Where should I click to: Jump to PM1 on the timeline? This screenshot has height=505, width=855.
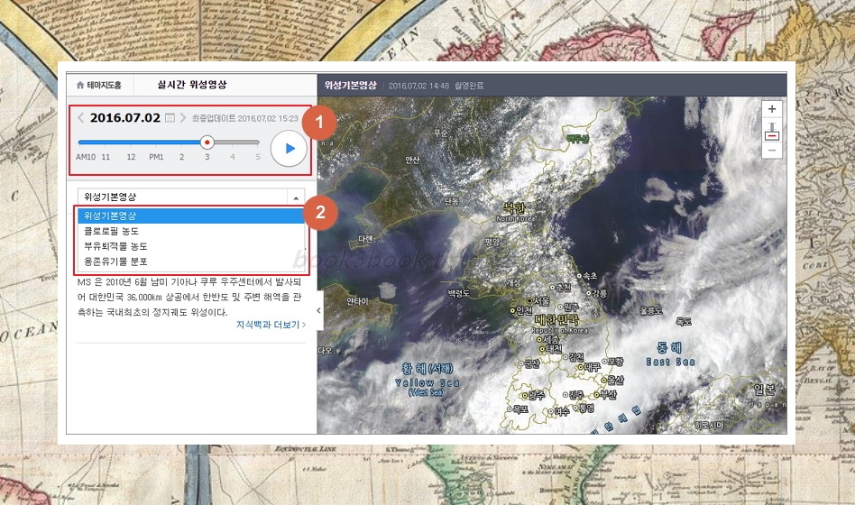157,157
